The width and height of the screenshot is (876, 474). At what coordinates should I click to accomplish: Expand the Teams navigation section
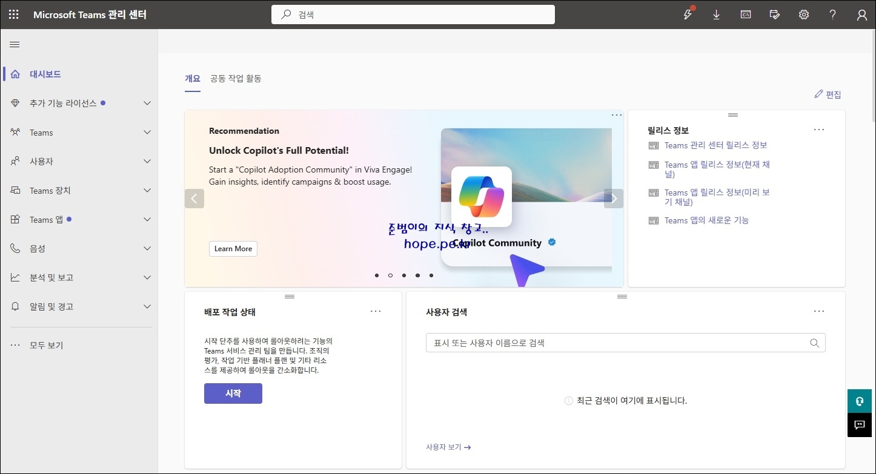(x=147, y=133)
